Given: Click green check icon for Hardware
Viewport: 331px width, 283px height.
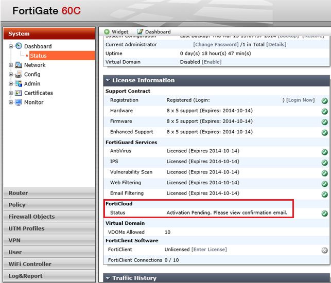Looking at the screenshot, I should point(324,111).
